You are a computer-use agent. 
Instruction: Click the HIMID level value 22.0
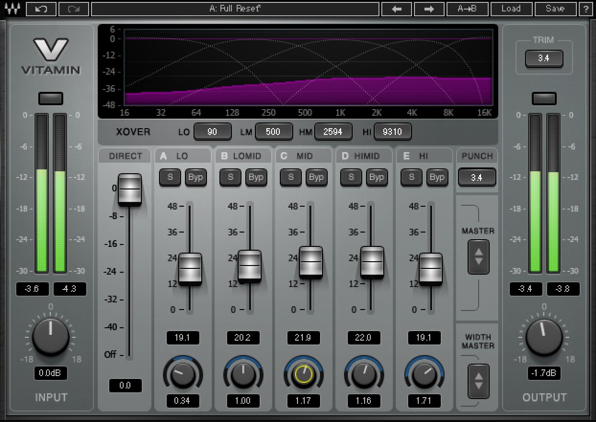(364, 338)
